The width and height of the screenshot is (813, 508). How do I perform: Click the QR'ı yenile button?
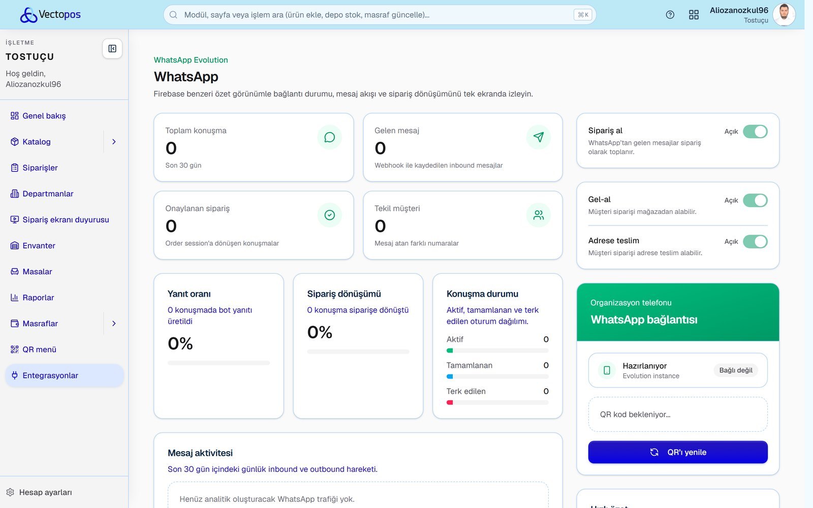678,452
